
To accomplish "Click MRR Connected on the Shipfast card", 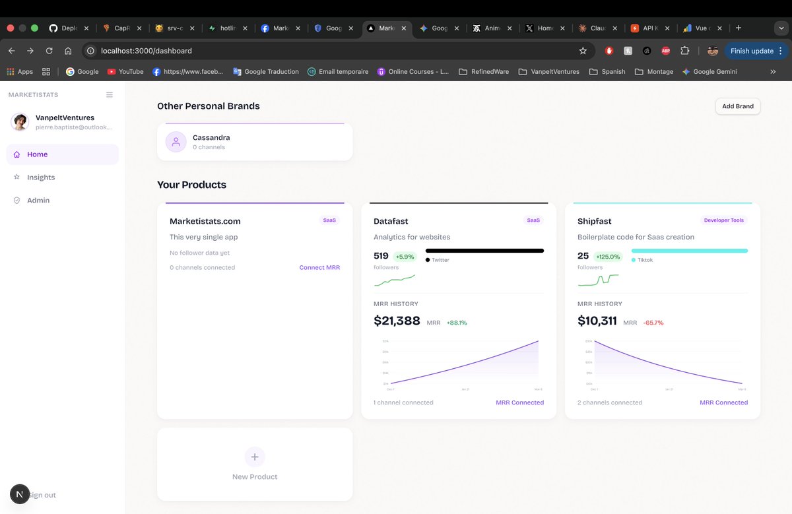I will click(x=724, y=402).
